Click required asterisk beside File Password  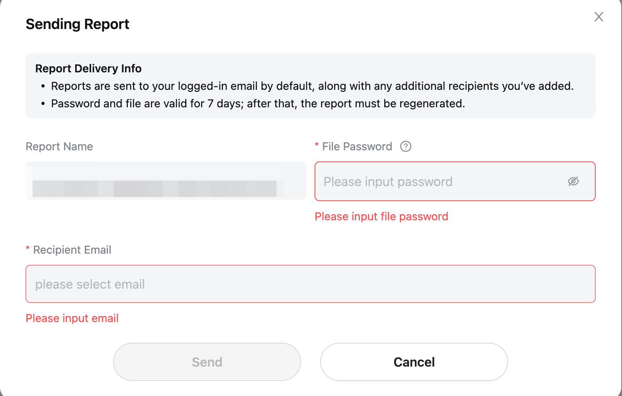pos(317,146)
